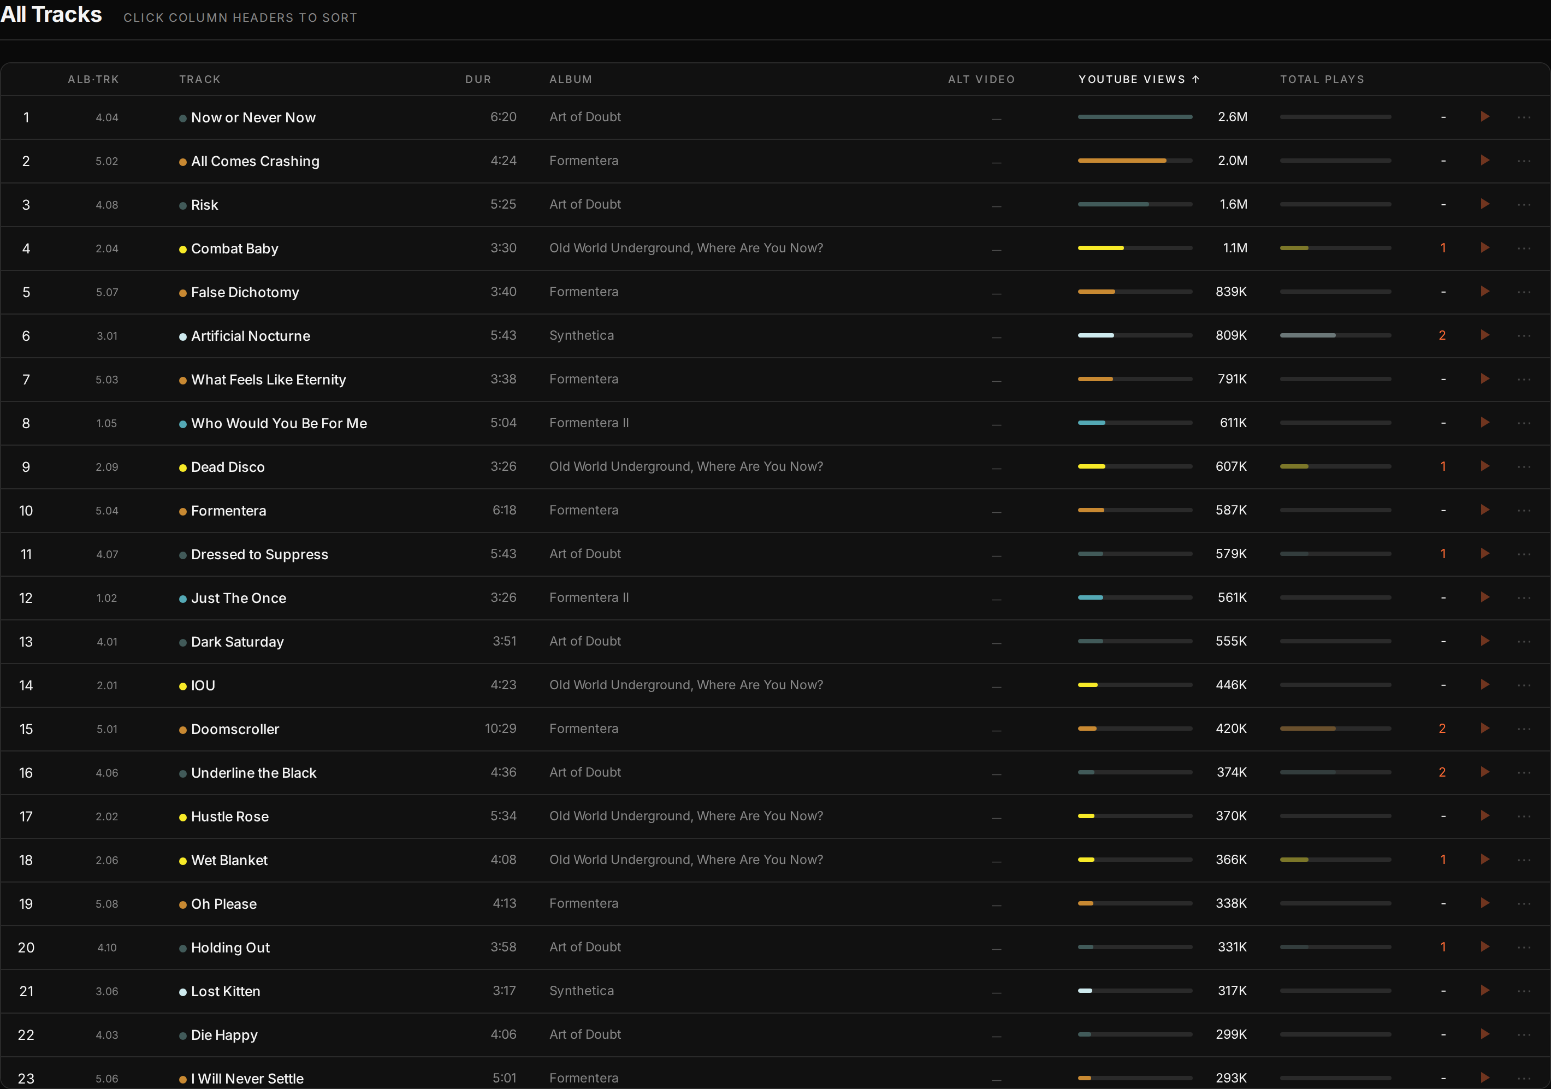Play the track Now or Never Now
Image resolution: width=1551 pixels, height=1089 pixels.
[x=1485, y=117]
